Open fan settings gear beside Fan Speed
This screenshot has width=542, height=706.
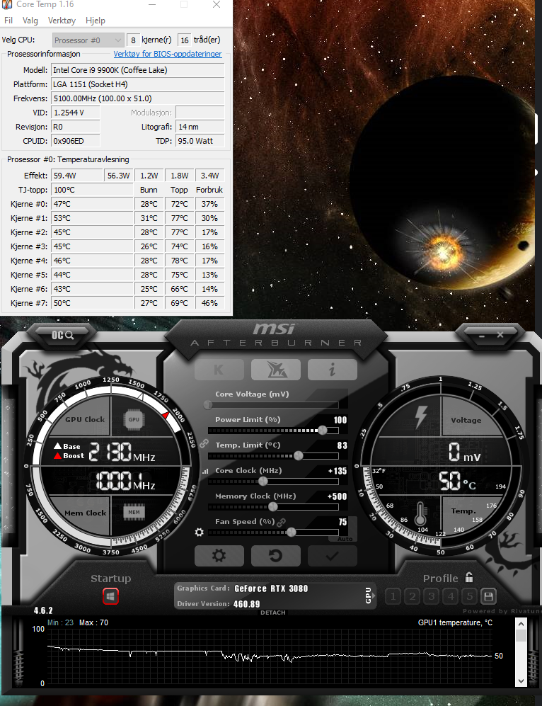point(200,533)
